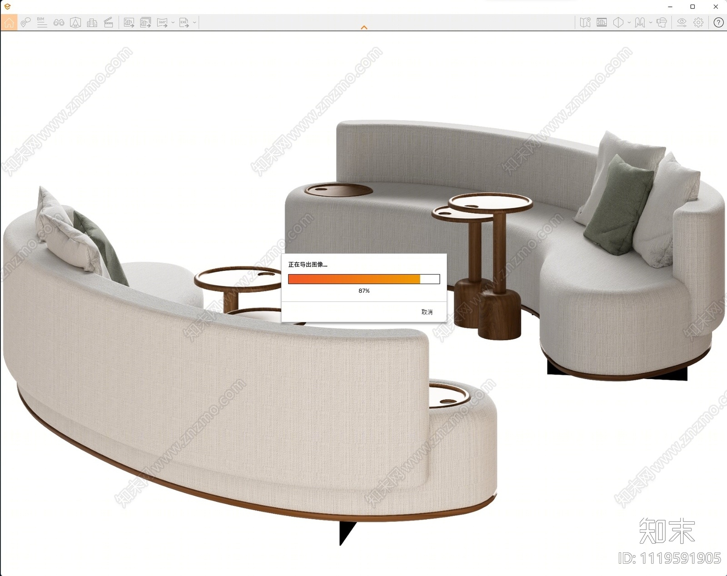Click the 360° panorama export icon
This screenshot has height=576, width=727.
point(162,22)
